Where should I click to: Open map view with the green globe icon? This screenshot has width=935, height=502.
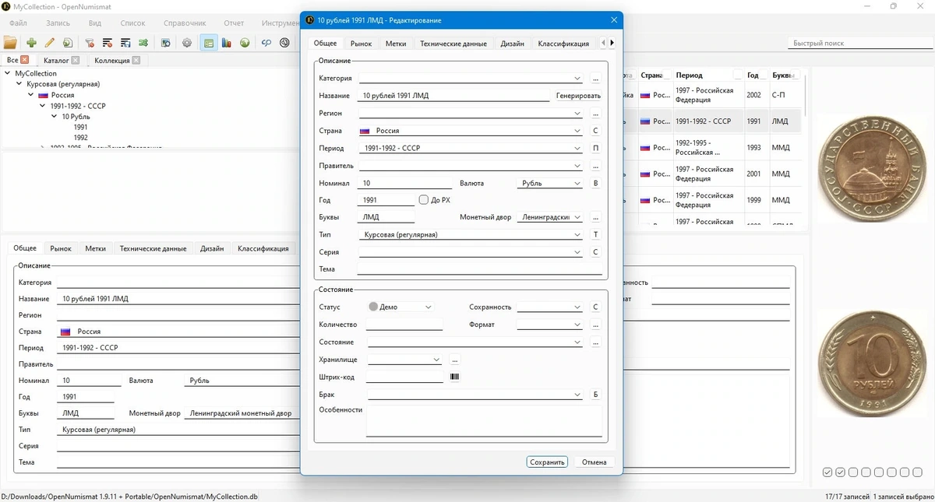click(x=244, y=43)
